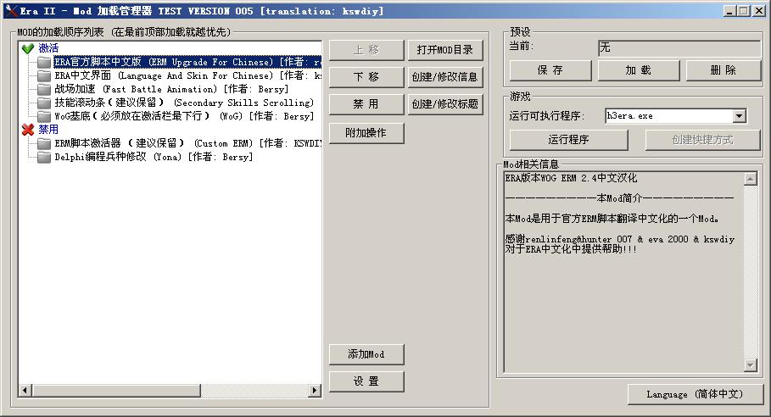Select ERM脚本激活器 (Custom ERM) row
This screenshot has height=417, width=771.
point(187,143)
